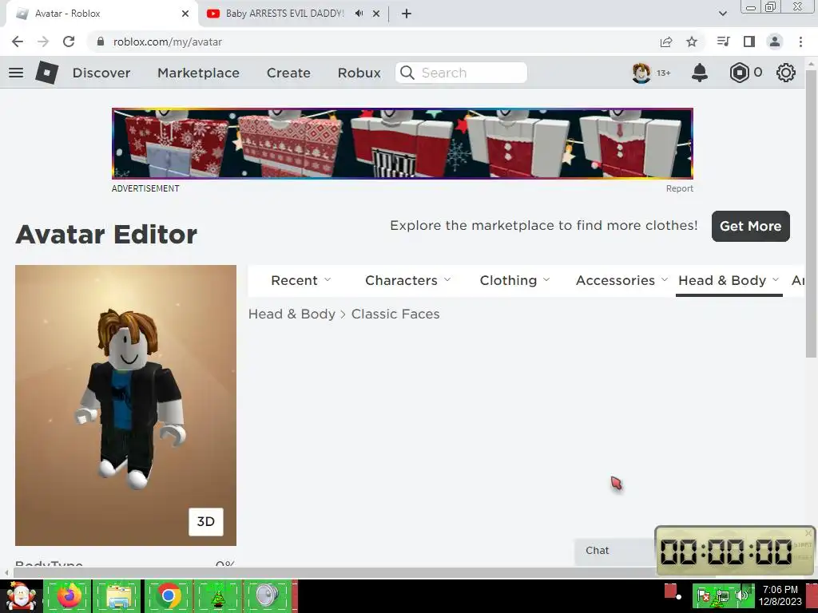
Task: Open the Marketplace menu item
Action: (198, 73)
